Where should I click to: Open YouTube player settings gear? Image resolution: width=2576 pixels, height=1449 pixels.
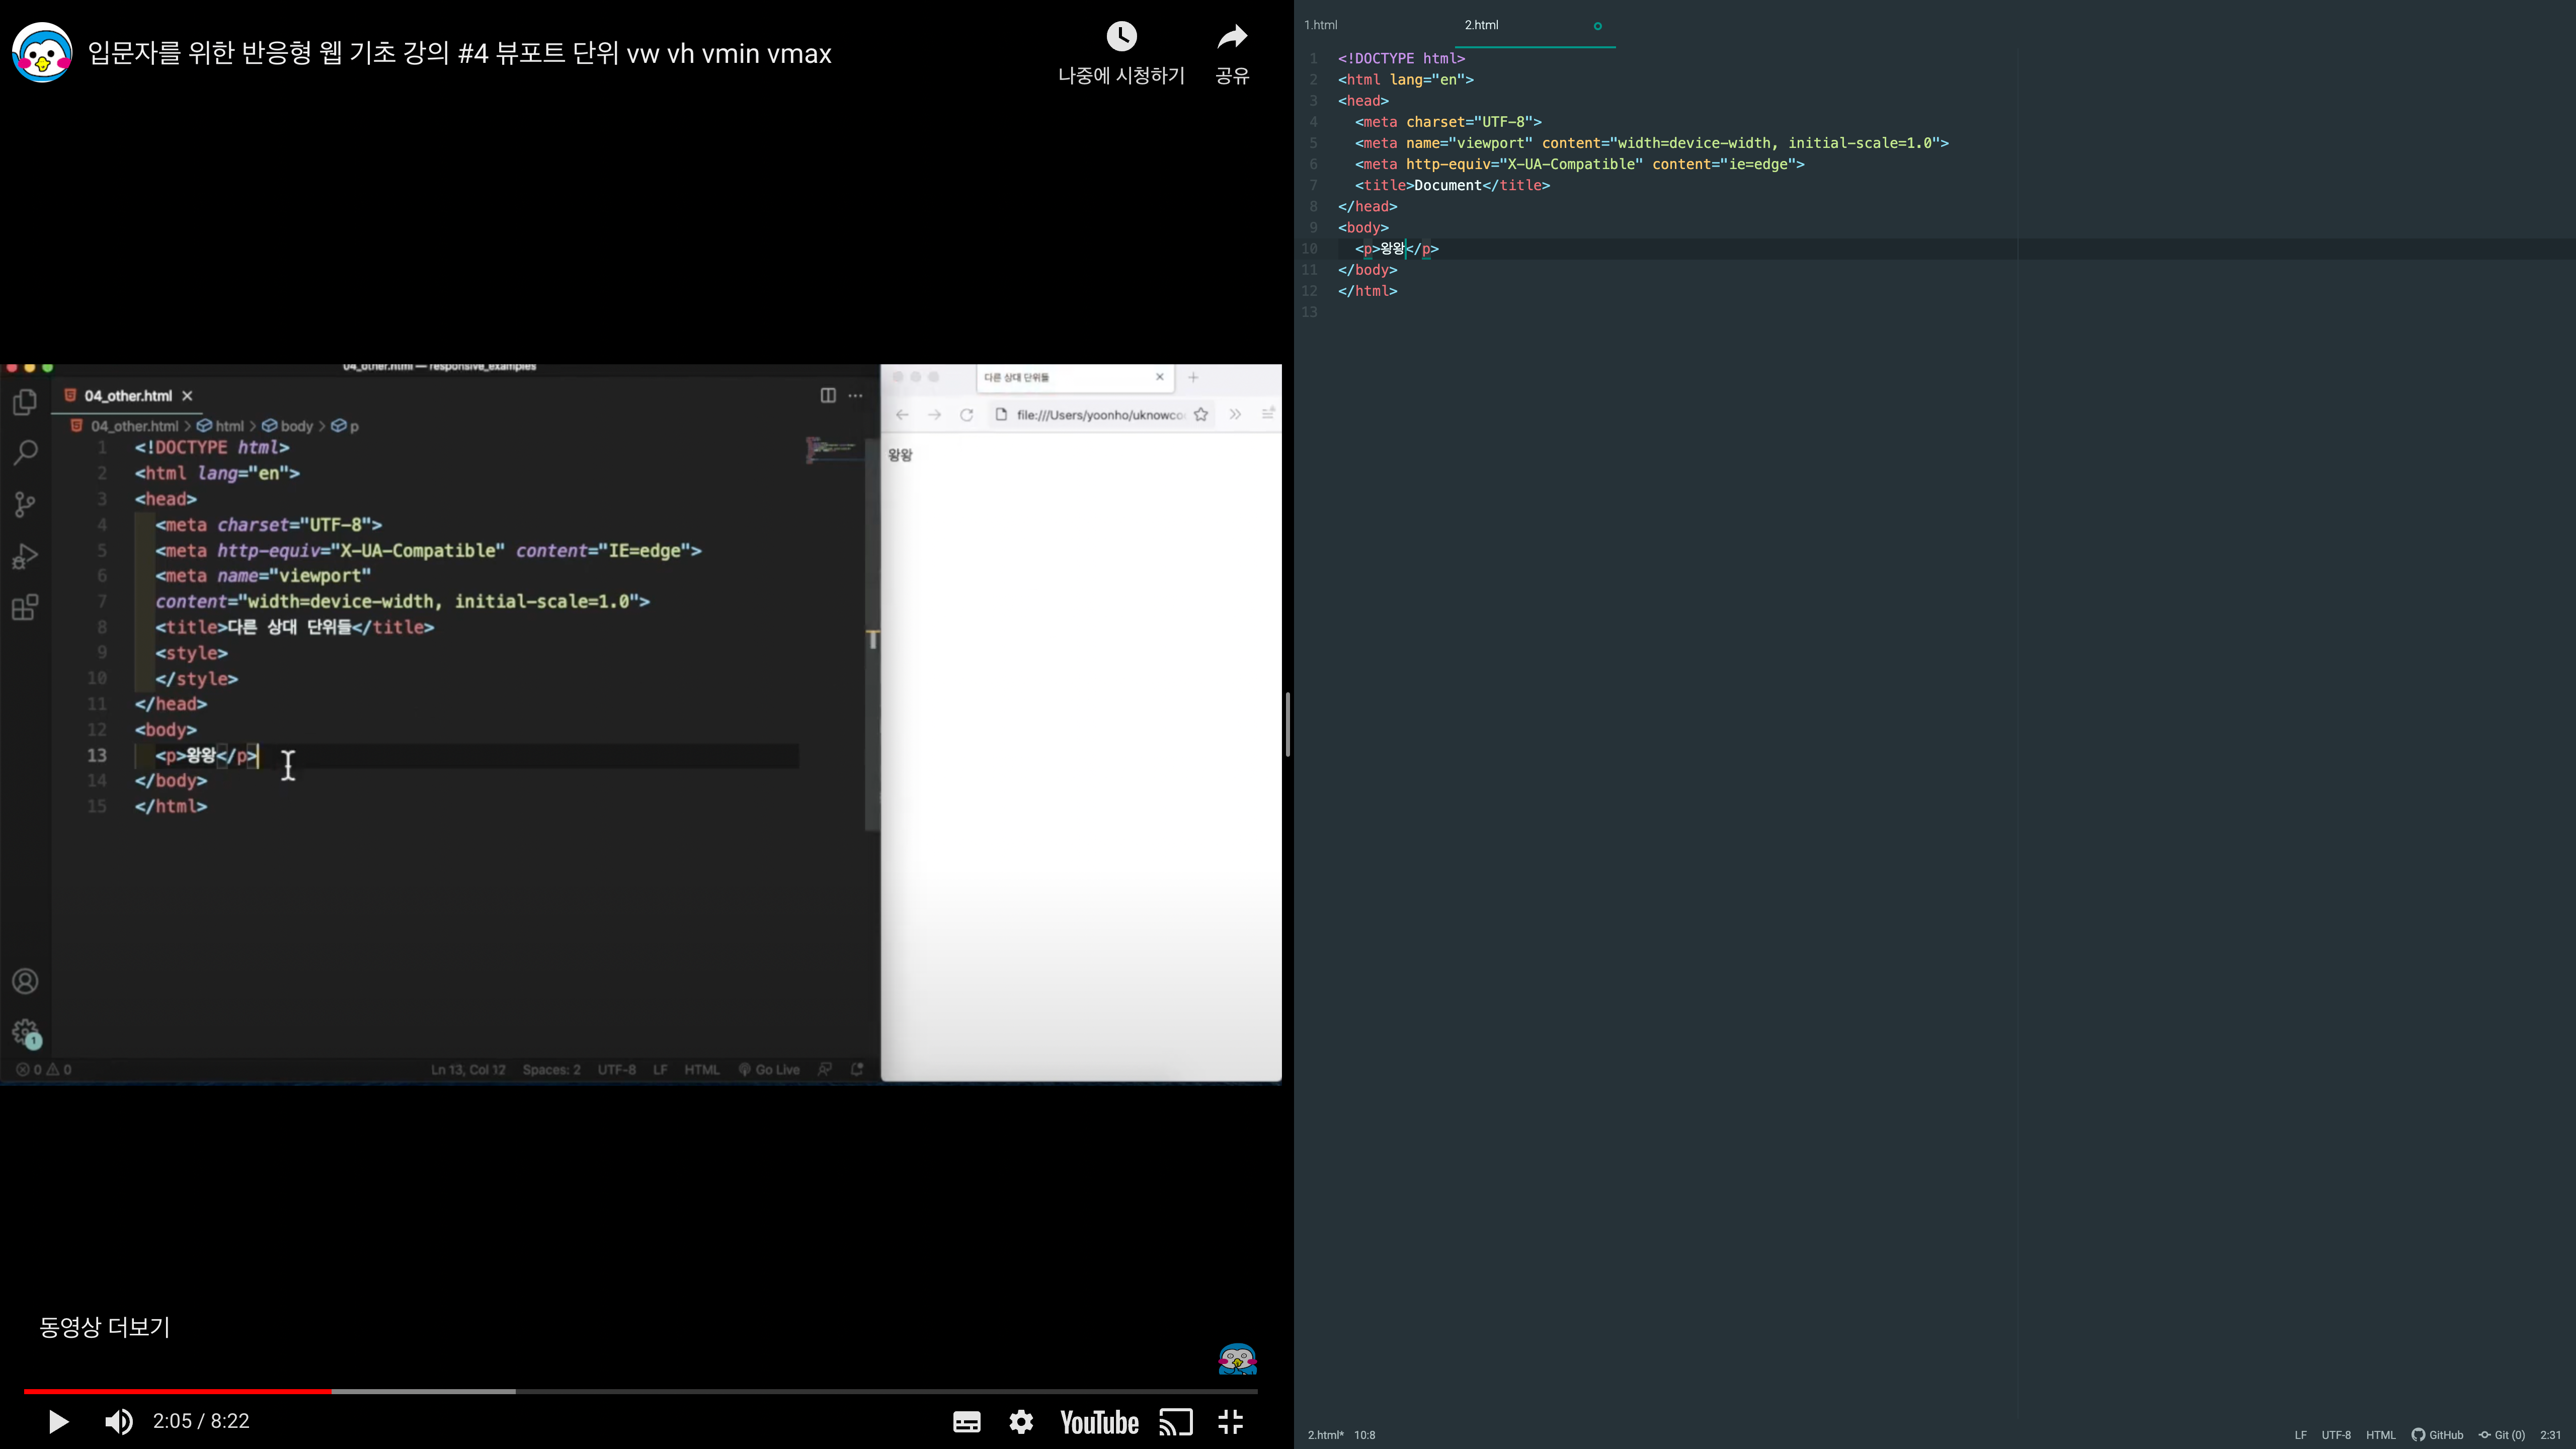(x=1021, y=1422)
